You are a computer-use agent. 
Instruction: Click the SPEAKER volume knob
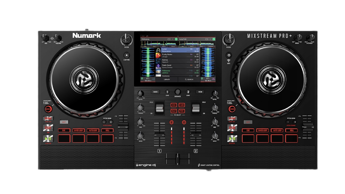(x=310, y=38)
